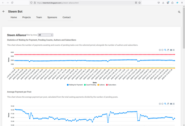This screenshot has width=185, height=126.
Task: Click the 'Average Payment per Post' heading
Action: 19,92
